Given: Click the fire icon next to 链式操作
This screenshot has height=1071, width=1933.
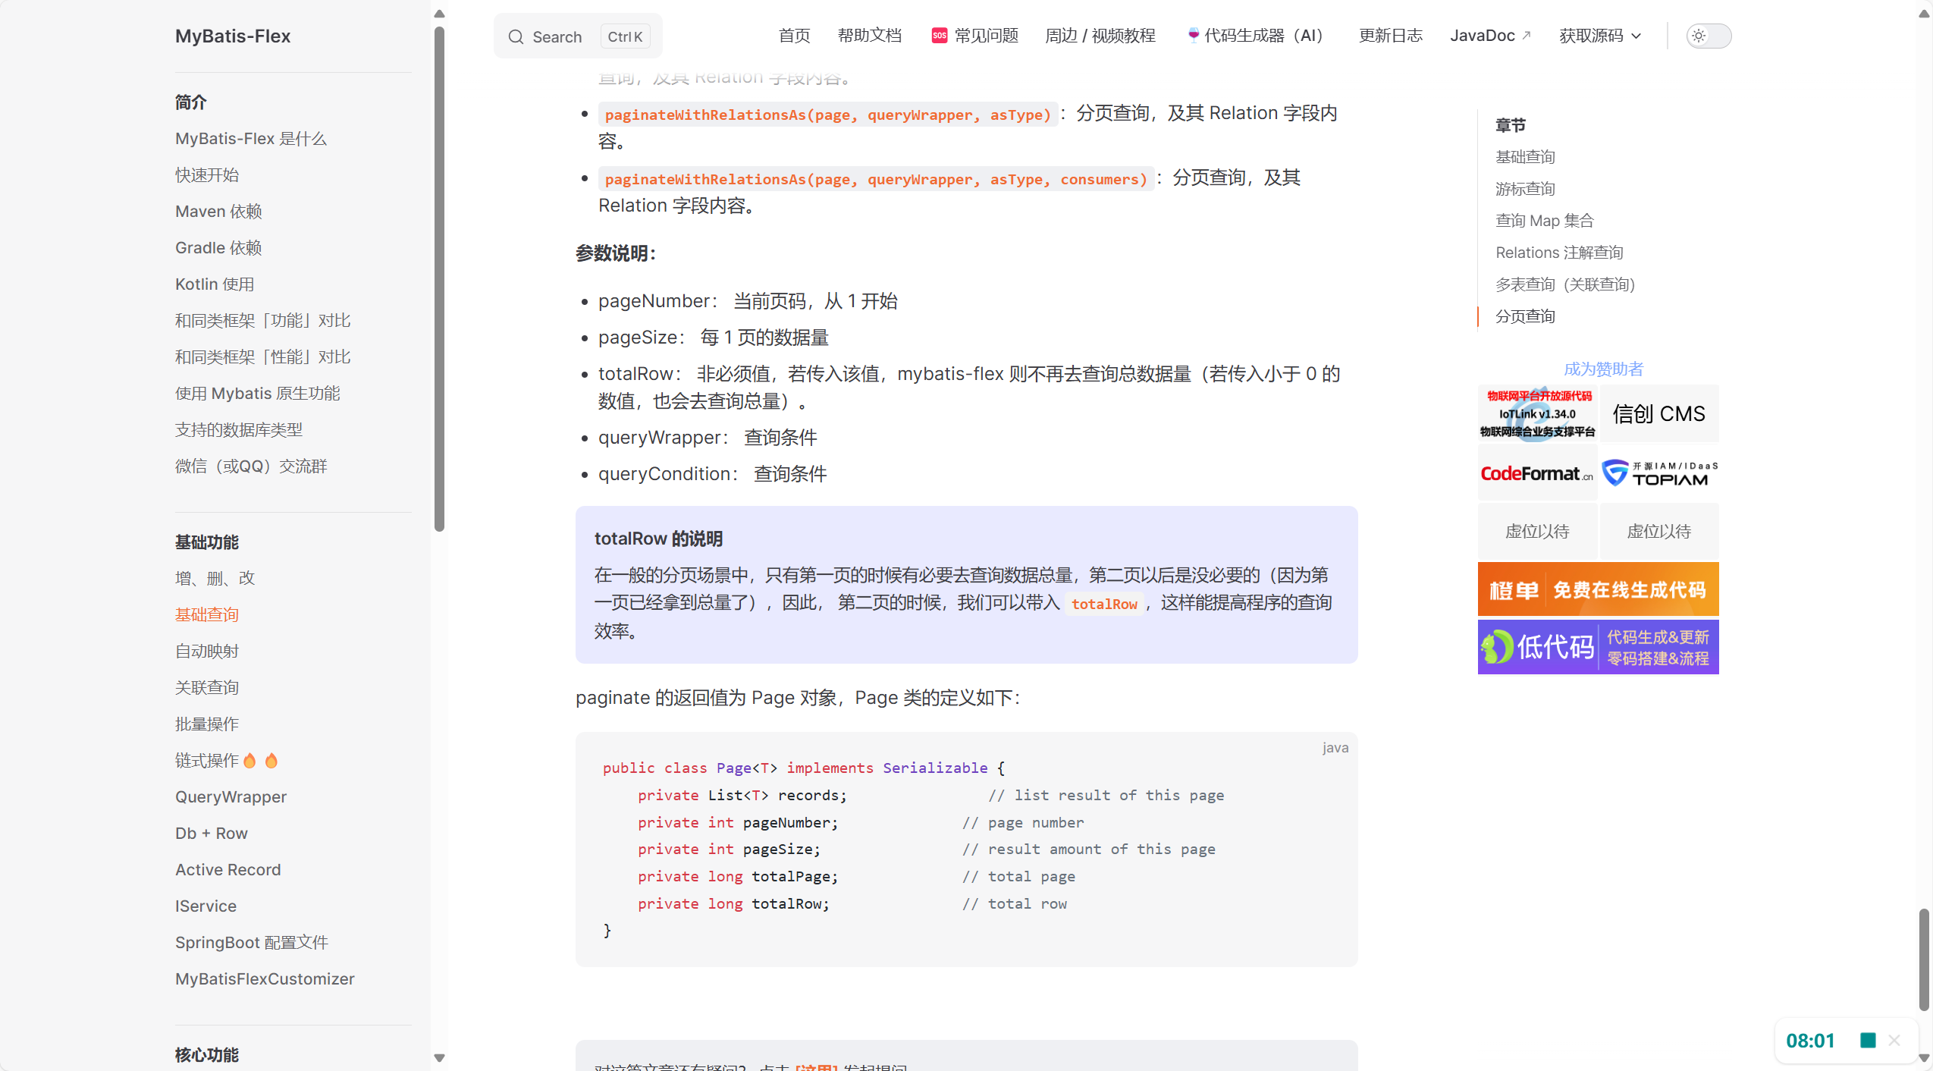Looking at the screenshot, I should pos(249,760).
